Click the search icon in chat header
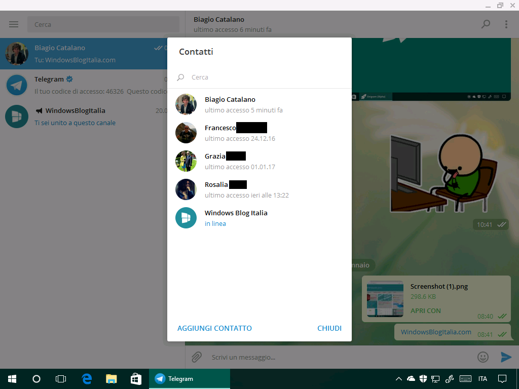 click(x=486, y=24)
